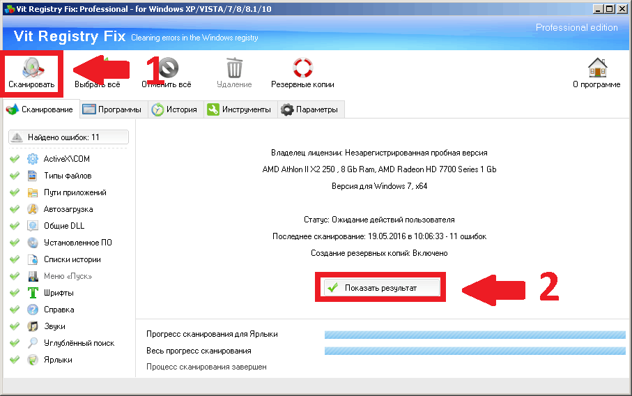Image resolution: width=632 pixels, height=396 pixels.
Task: Click the Типы файлов category icon
Action: pos(33,176)
